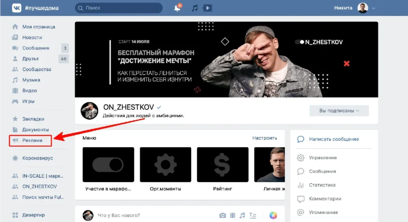The width and height of the screenshot is (408, 222).
Task: Click the Моя страница home icon
Action: pos(15,27)
